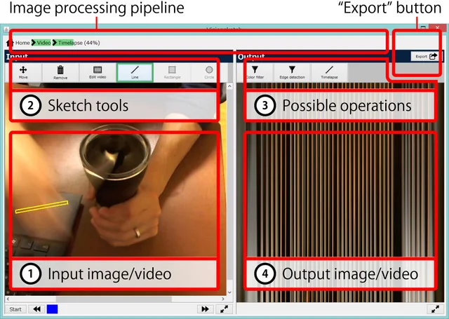The width and height of the screenshot is (449, 319).
Task: Select the Move tool
Action: 23,72
